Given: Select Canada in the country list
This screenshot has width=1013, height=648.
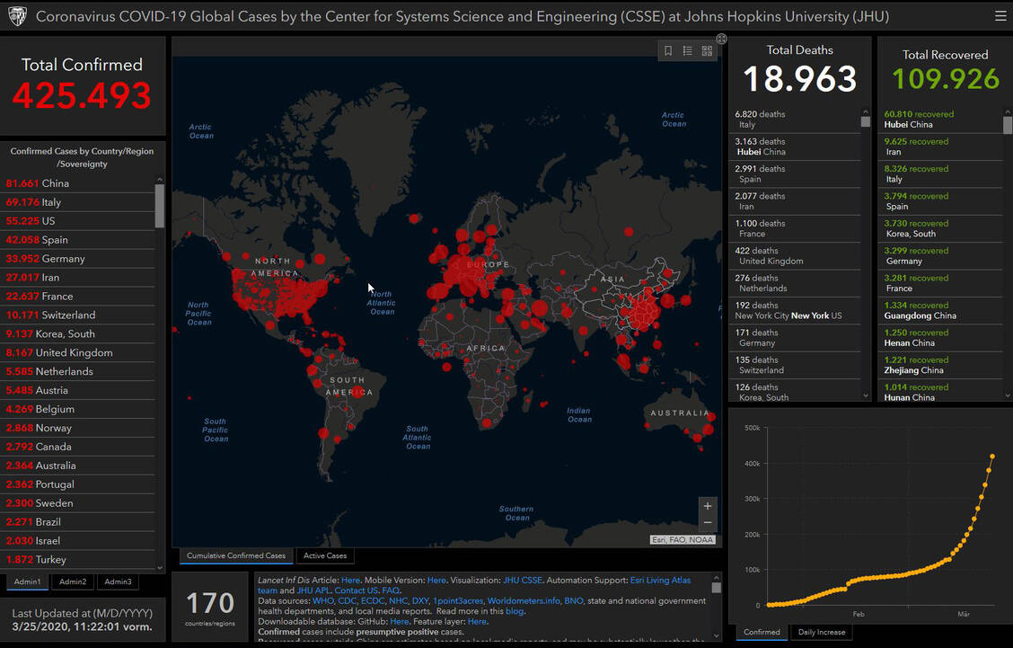Looking at the screenshot, I should point(78,446).
